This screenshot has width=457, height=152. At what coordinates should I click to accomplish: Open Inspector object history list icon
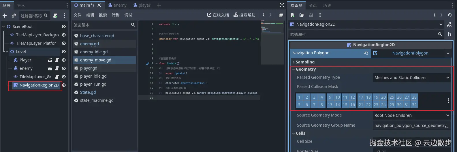point(450,15)
